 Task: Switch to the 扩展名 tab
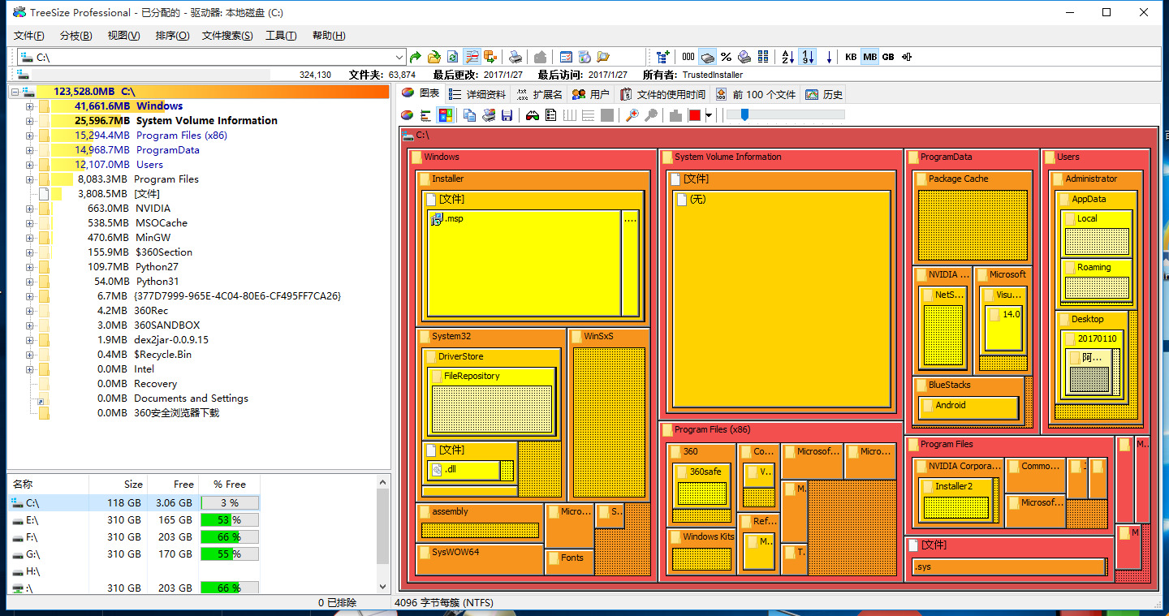(539, 94)
